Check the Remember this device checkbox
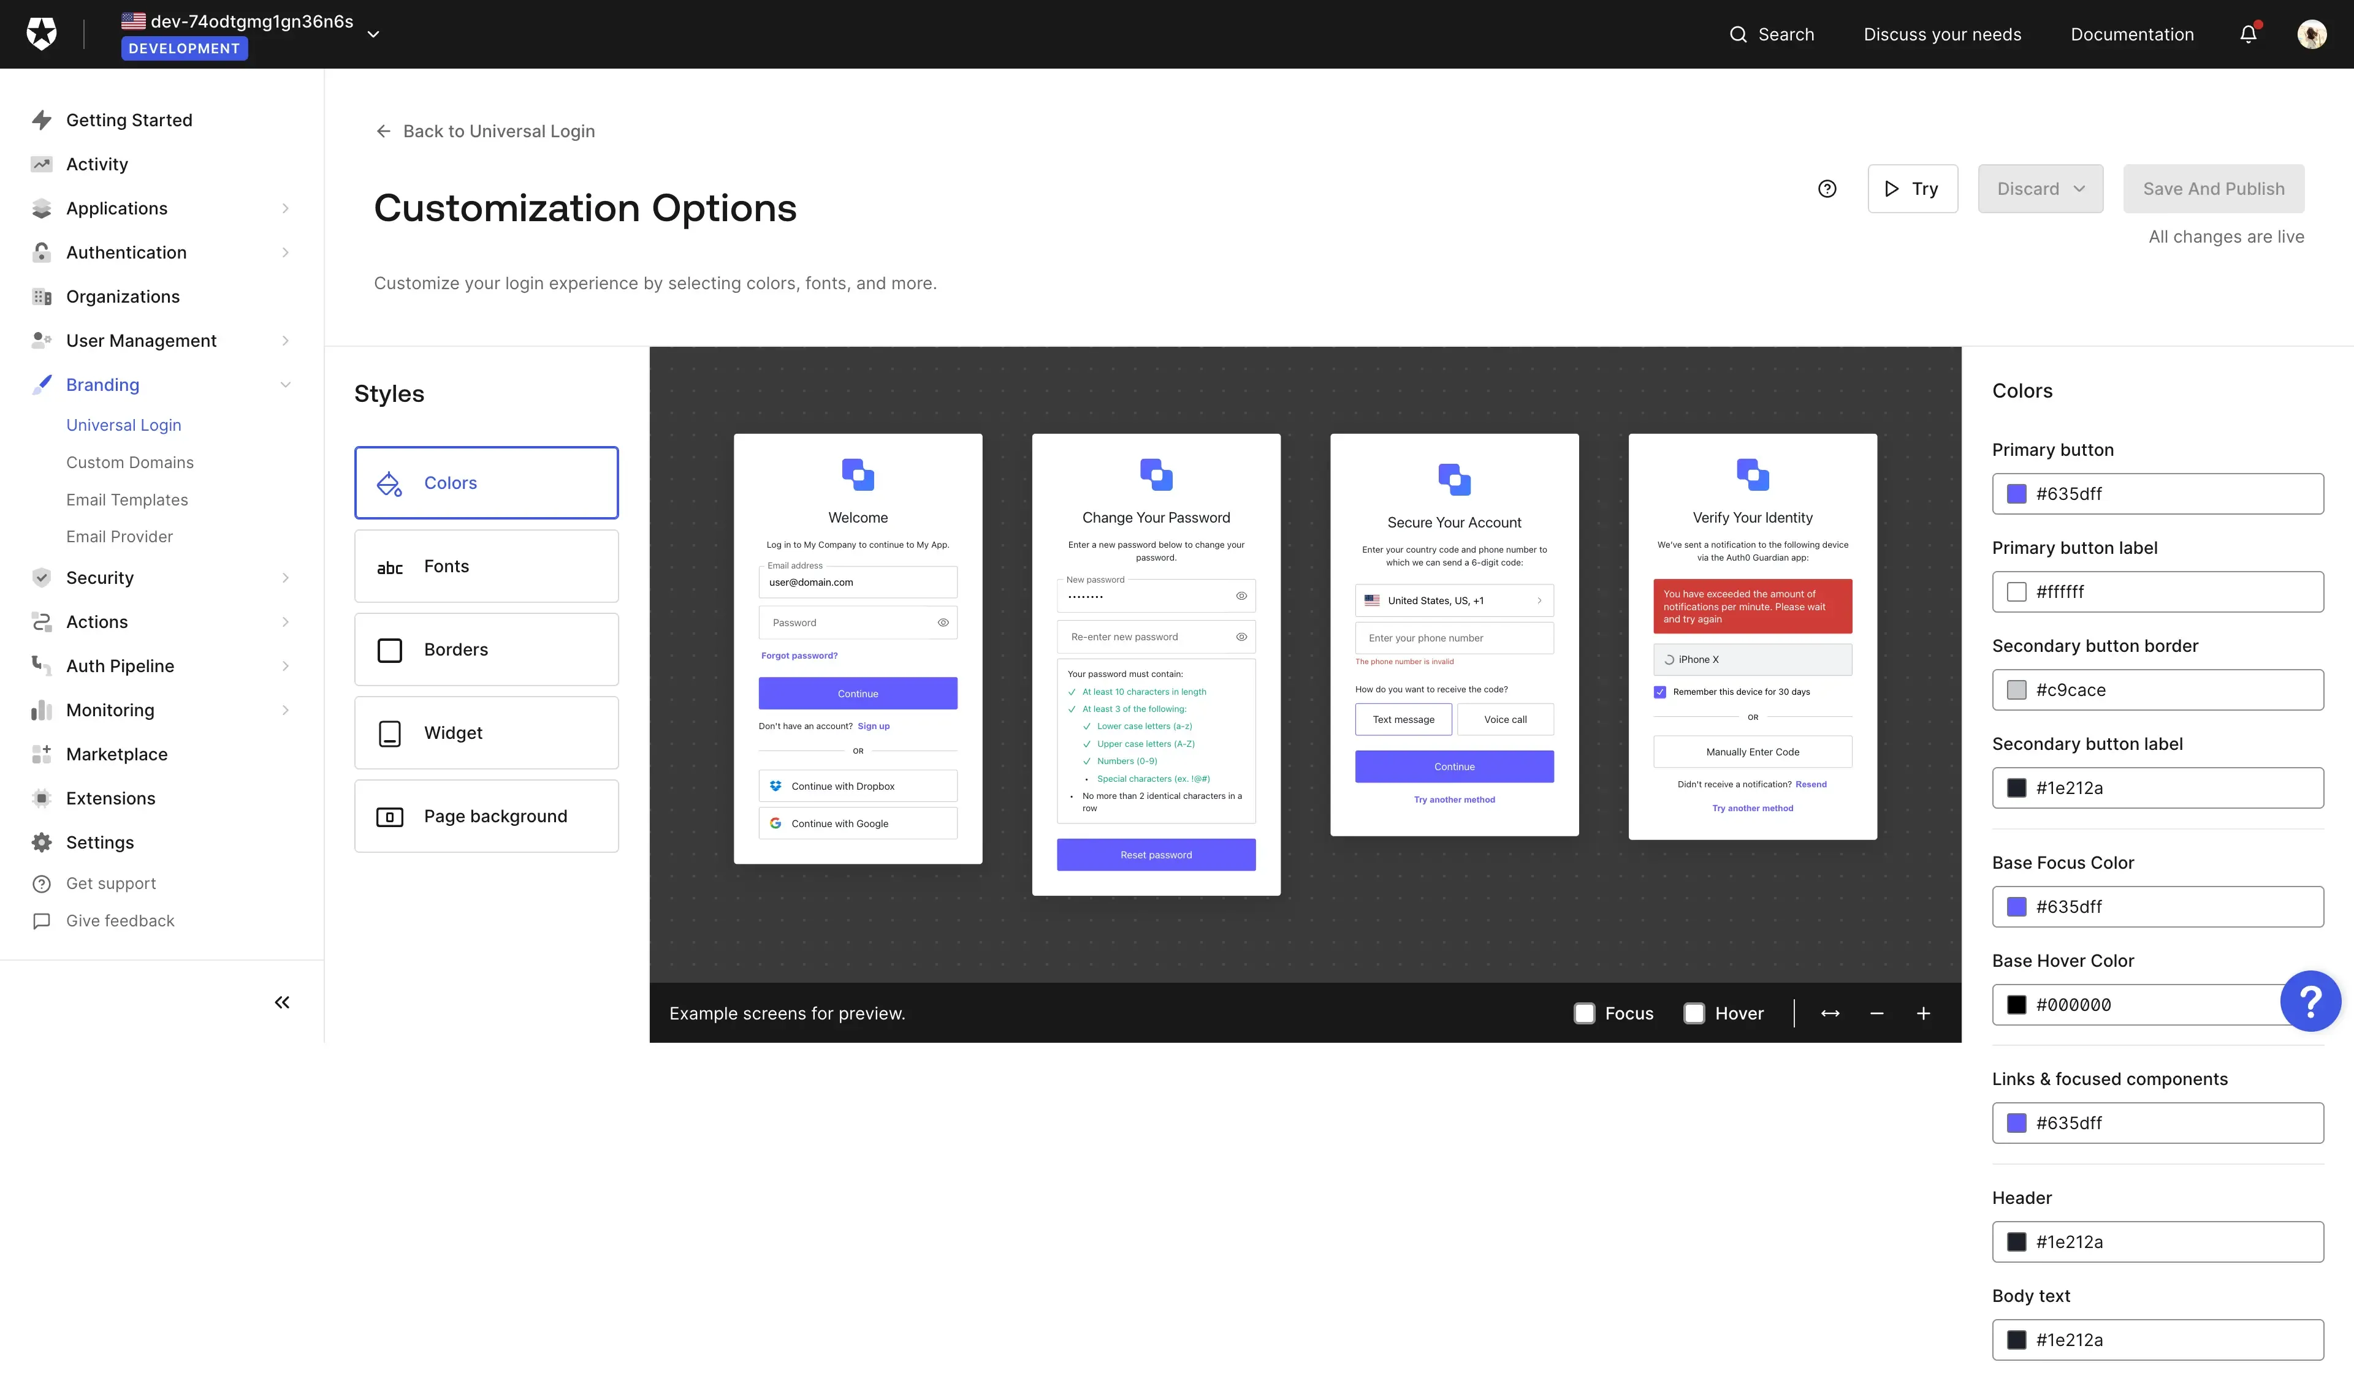2354x1373 pixels. click(1661, 690)
